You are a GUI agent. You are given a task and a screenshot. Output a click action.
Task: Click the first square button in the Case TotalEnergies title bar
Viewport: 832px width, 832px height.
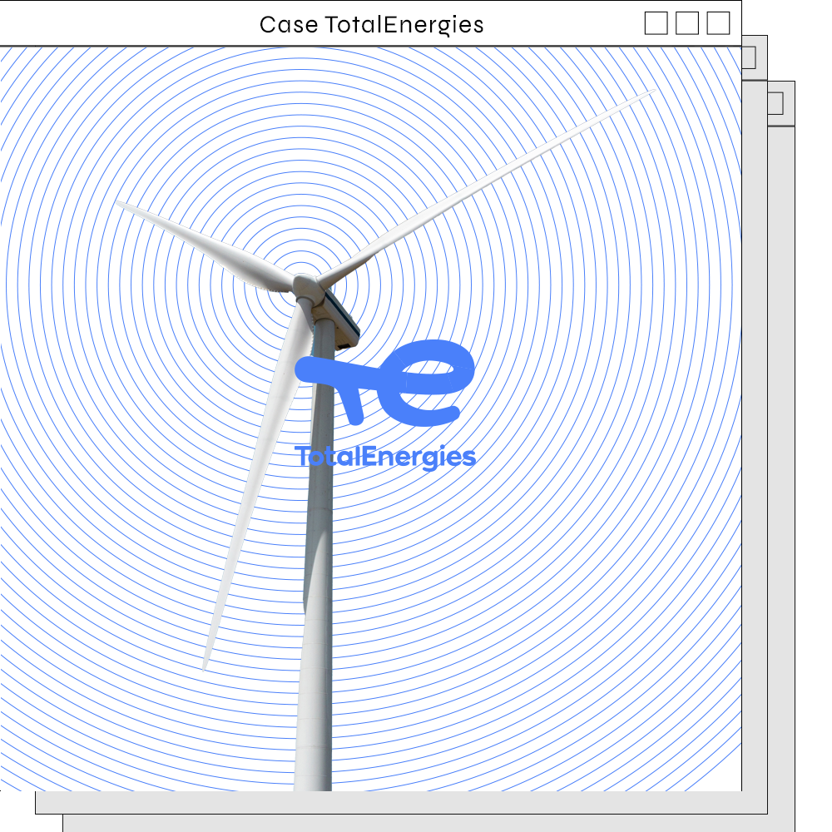pyautogui.click(x=656, y=23)
